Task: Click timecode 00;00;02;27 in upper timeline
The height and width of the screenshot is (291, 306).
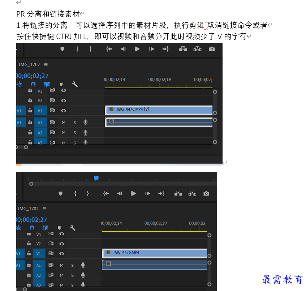Action: 33,76
